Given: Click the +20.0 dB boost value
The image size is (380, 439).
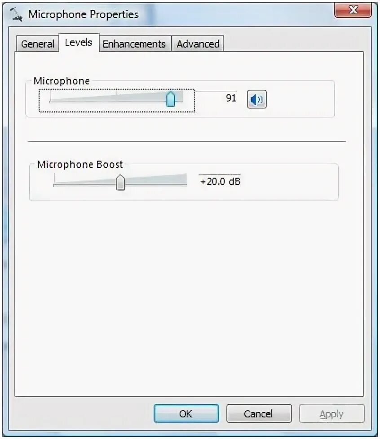Looking at the screenshot, I should point(221,181).
